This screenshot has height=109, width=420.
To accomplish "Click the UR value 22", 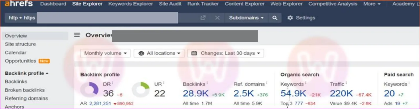I will click(160, 93).
